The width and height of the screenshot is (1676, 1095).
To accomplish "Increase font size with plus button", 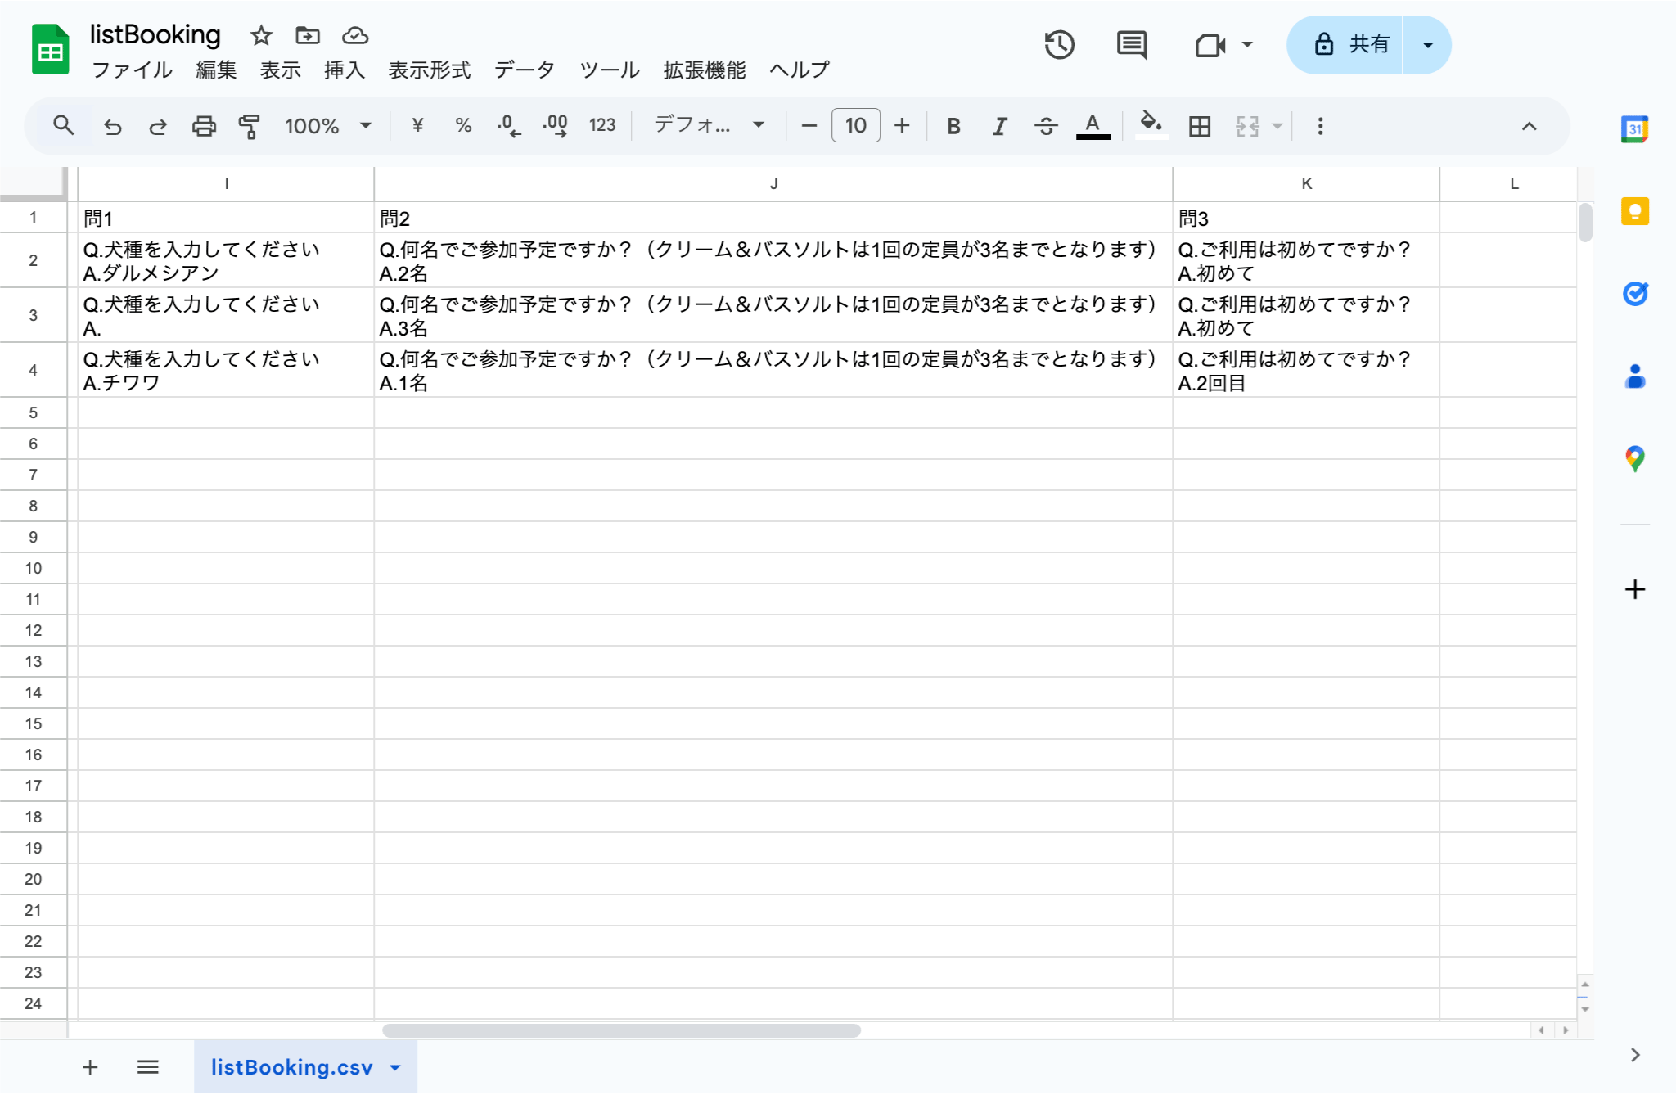I will click(x=901, y=125).
